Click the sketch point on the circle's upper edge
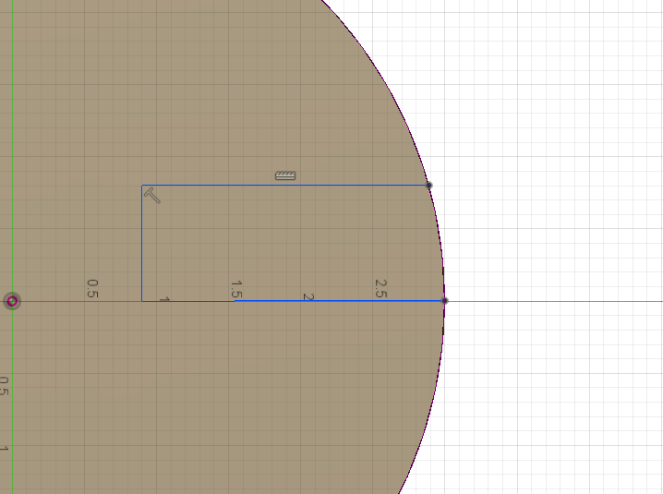 coord(428,186)
